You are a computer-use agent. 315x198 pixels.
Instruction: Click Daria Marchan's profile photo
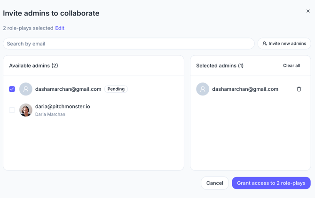click(26, 110)
